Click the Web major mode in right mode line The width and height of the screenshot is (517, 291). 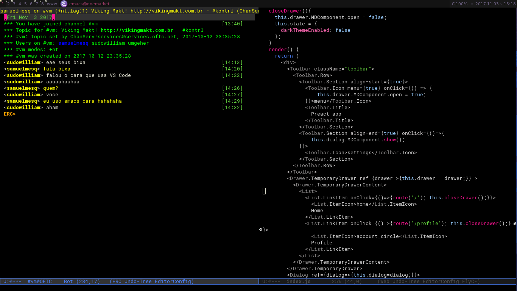coord(385,282)
